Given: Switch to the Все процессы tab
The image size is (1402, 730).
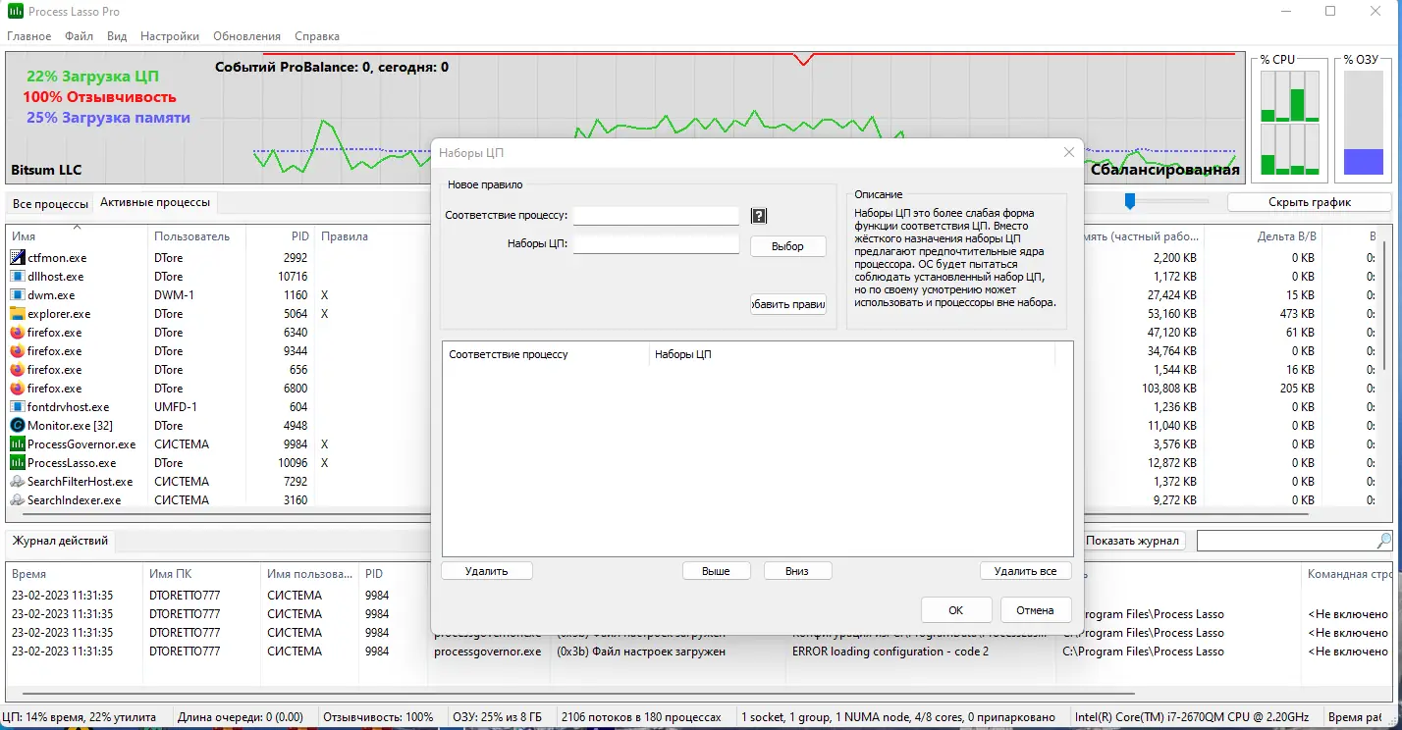Looking at the screenshot, I should 50,203.
